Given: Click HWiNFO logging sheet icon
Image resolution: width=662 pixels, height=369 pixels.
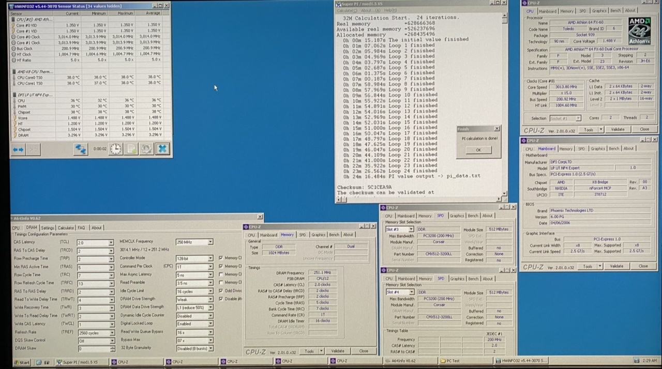Looking at the screenshot, I should pyautogui.click(x=131, y=149).
